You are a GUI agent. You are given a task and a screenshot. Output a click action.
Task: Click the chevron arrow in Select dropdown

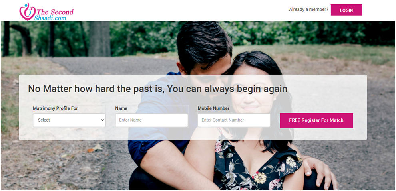point(102,120)
